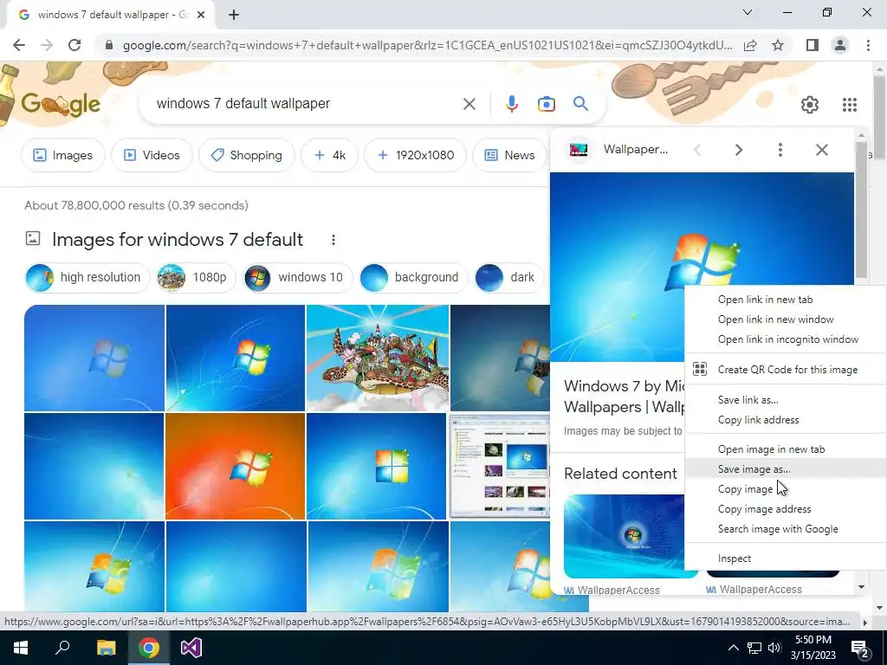Open the notification center with 2 alerts
This screenshot has height=665, width=887.
tap(860, 648)
